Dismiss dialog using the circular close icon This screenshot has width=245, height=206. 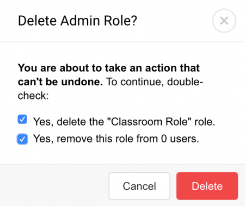(x=224, y=21)
